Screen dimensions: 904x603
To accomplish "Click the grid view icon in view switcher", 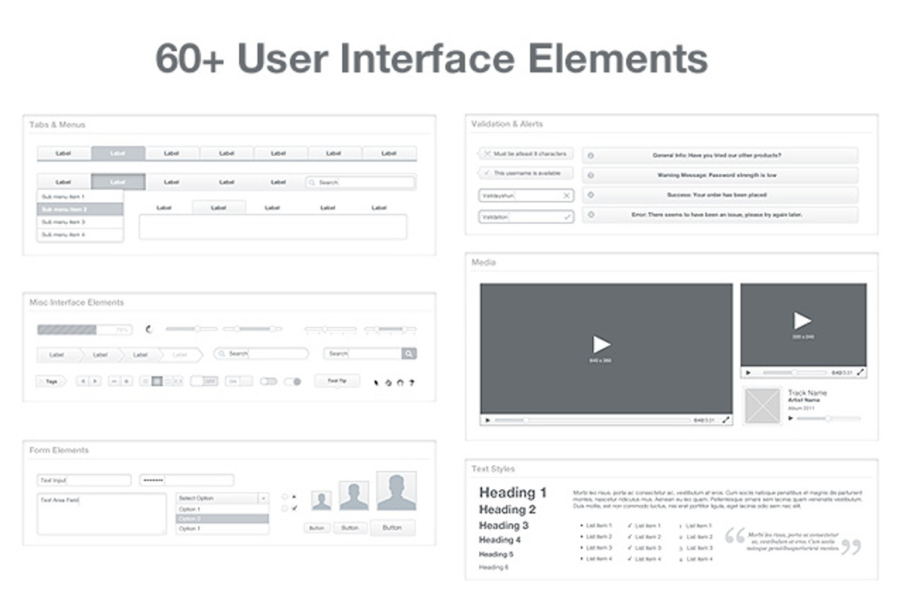I will coord(157,381).
